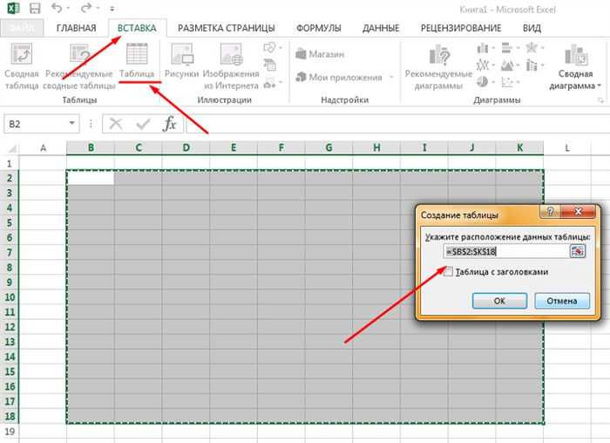Viewport: 610px width, 443px height.
Task: Switch to the ГЛАВНАЯ tab
Action: click(77, 28)
